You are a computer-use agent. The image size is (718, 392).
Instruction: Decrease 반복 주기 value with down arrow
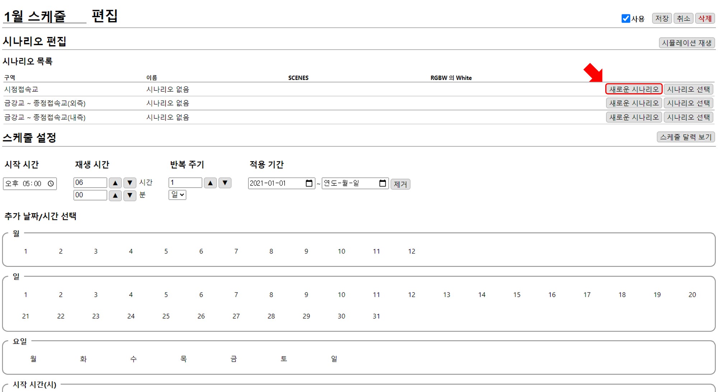click(225, 183)
